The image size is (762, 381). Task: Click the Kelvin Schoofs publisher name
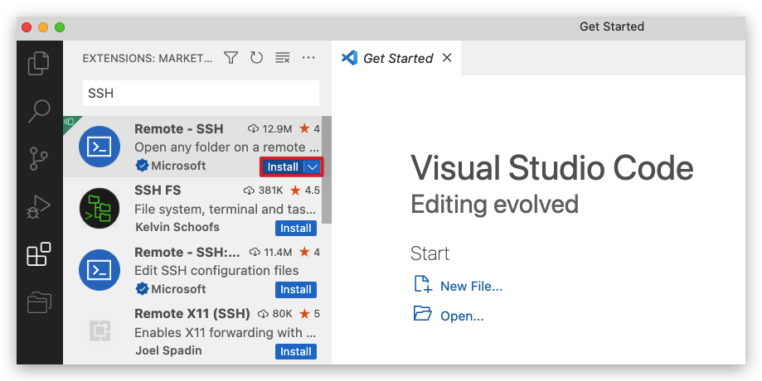click(177, 227)
